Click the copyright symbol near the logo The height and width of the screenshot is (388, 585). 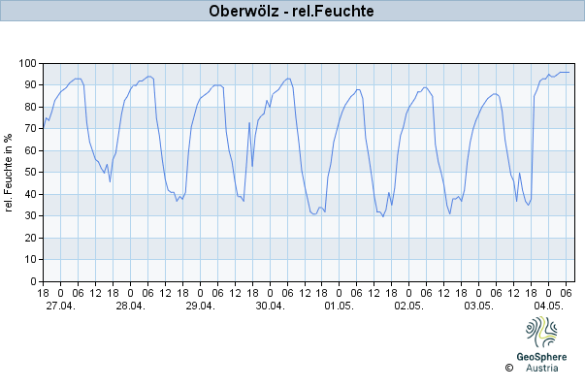pyautogui.click(x=509, y=368)
